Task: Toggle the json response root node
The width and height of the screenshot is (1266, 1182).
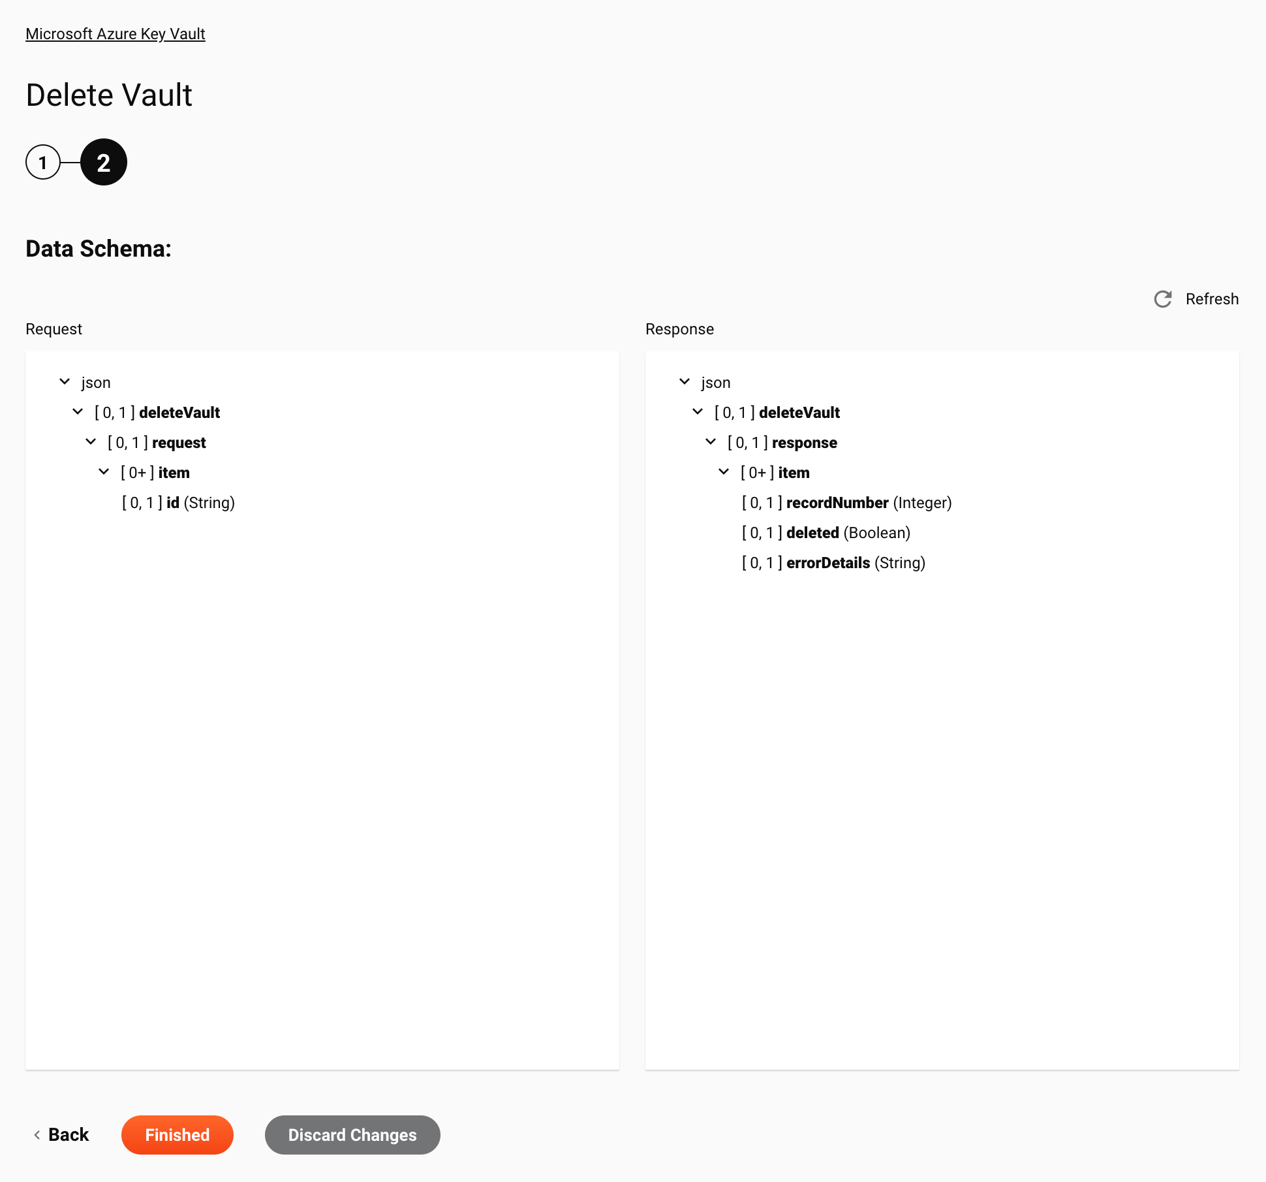Action: pyautogui.click(x=685, y=381)
